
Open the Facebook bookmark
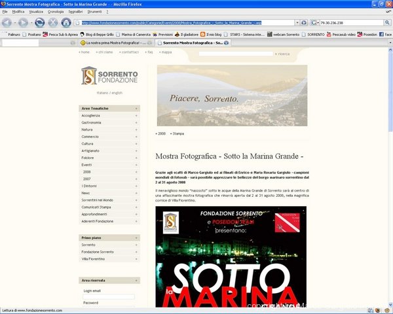[386, 35]
